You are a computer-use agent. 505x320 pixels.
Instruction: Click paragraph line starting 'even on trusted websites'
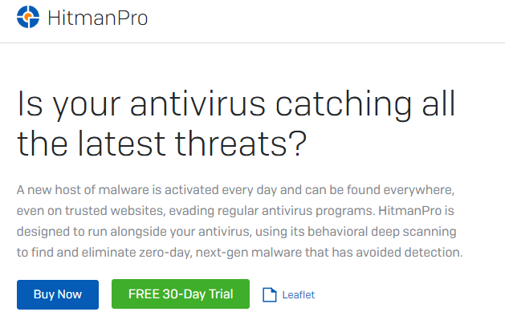click(235, 211)
